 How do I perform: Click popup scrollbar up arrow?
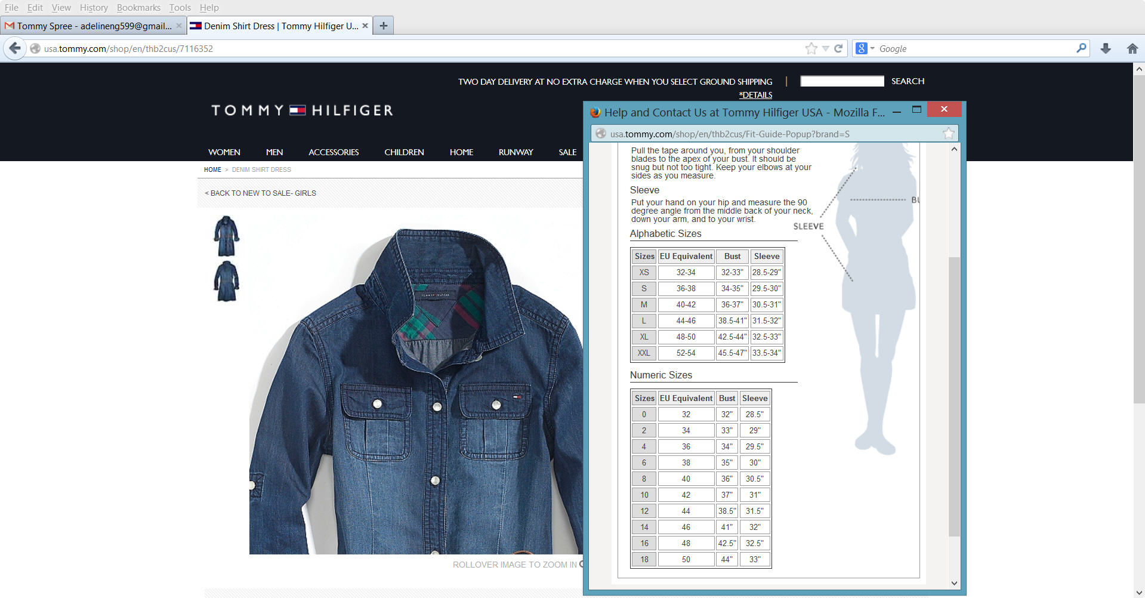click(954, 149)
